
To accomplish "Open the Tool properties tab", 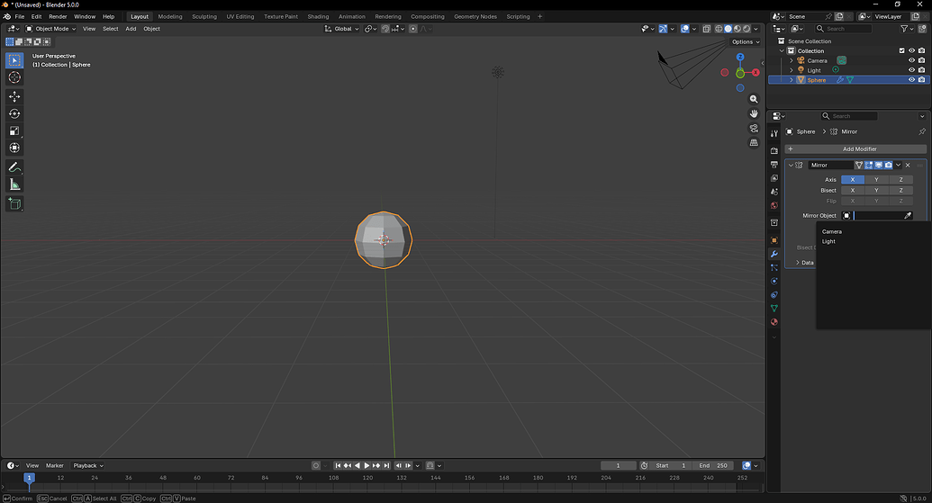I will tap(774, 133).
